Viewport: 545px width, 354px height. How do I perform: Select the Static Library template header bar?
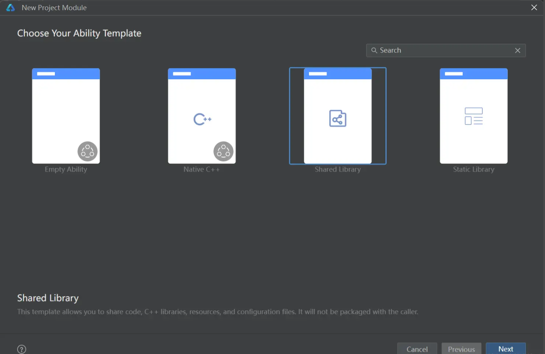point(474,74)
